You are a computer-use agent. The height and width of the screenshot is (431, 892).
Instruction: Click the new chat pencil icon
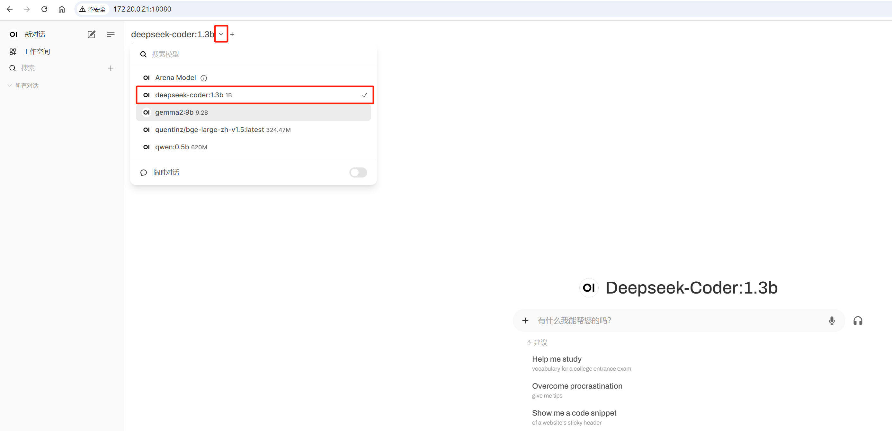pos(91,34)
